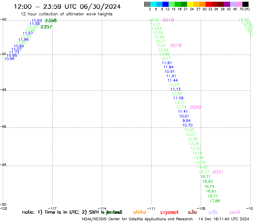Click the title '12:00 – 23:59 UTC 06/30/2024'
Screen dimensions: 253x222
click(67, 6)
